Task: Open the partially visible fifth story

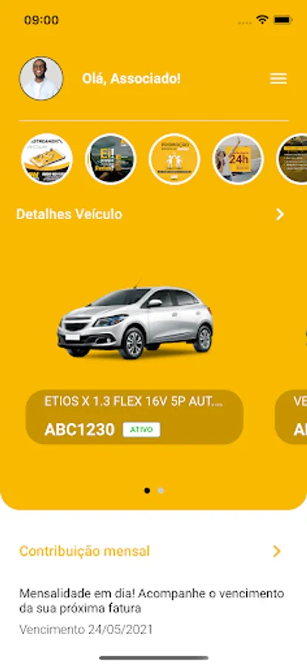Action: pyautogui.click(x=292, y=159)
